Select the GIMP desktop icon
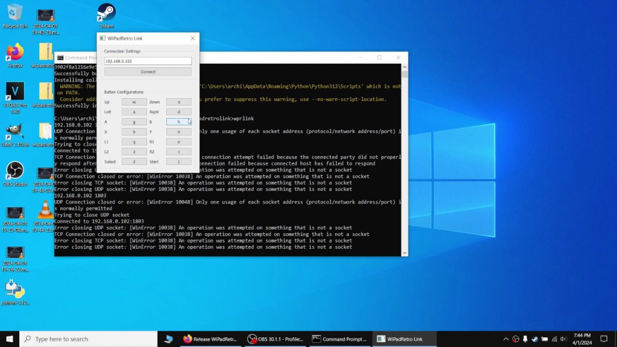 (15, 134)
